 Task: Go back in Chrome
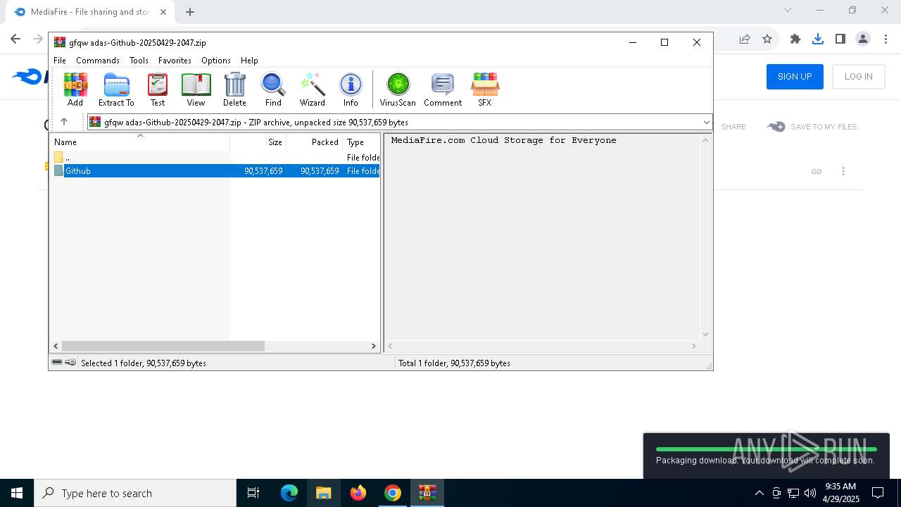point(15,39)
